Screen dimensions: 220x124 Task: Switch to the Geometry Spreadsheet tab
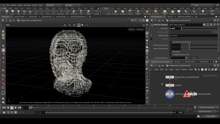point(78,17)
